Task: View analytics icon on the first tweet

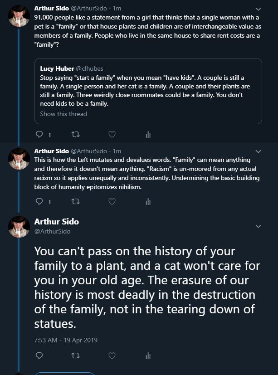Action: (148, 134)
